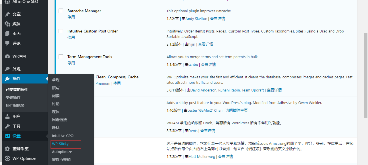The width and height of the screenshot is (368, 165).
Task: Click the Term Management Tools plugin title
Action: click(x=90, y=57)
